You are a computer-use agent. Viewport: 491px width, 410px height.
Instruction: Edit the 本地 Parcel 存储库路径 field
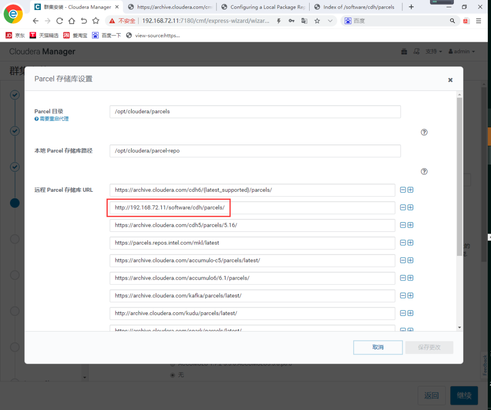click(255, 151)
